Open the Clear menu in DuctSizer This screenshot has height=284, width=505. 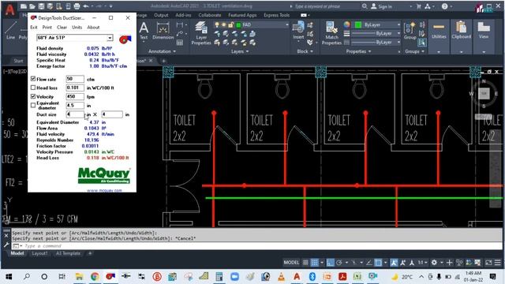coord(62,28)
